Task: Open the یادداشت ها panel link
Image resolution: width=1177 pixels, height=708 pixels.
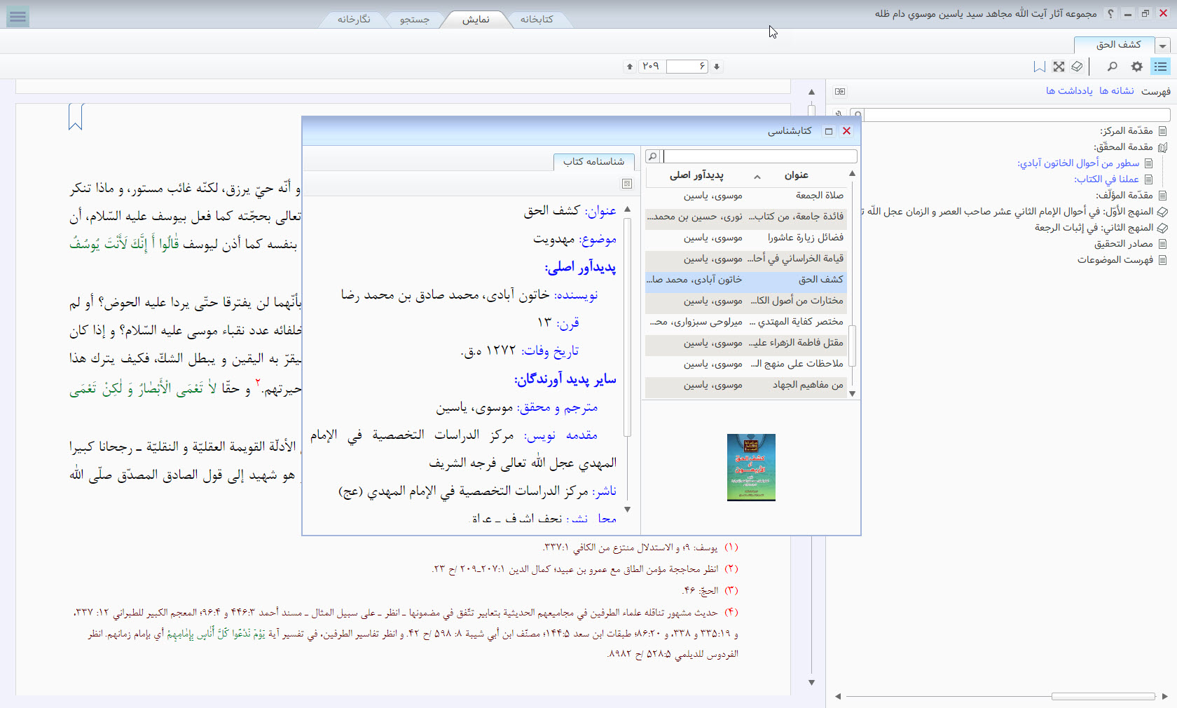Action: 1069,91
